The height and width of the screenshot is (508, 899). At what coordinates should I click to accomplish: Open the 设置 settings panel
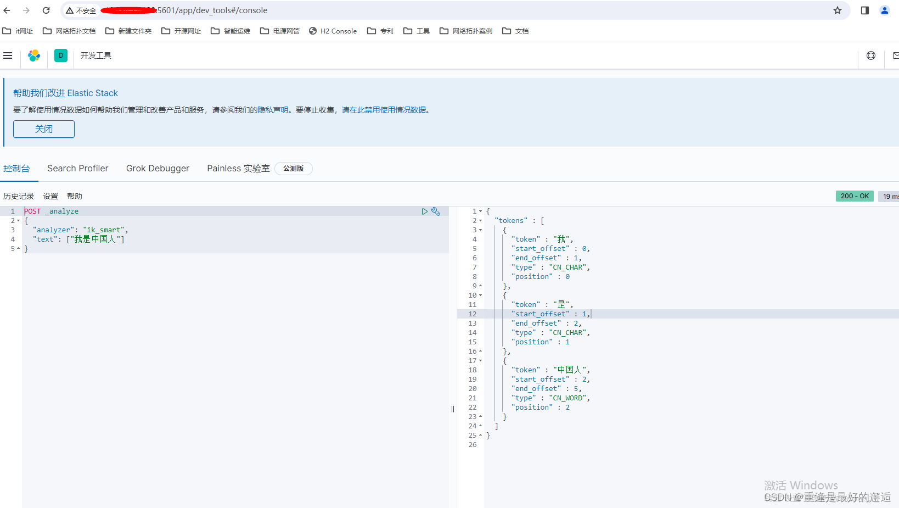click(50, 196)
